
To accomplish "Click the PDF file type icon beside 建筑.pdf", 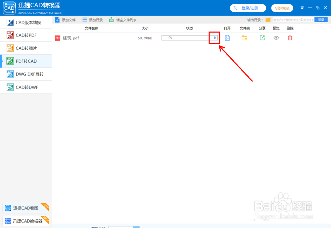I will 57,38.
